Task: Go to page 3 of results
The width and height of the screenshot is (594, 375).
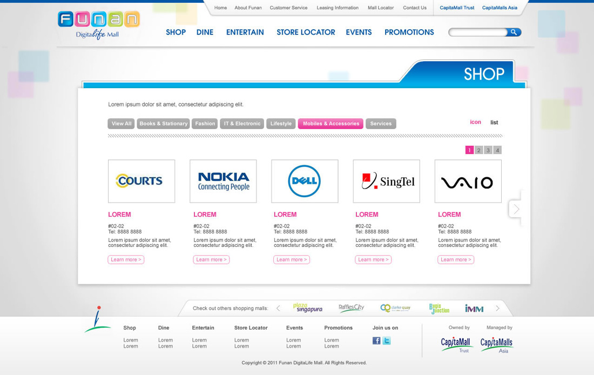Action: coord(488,150)
